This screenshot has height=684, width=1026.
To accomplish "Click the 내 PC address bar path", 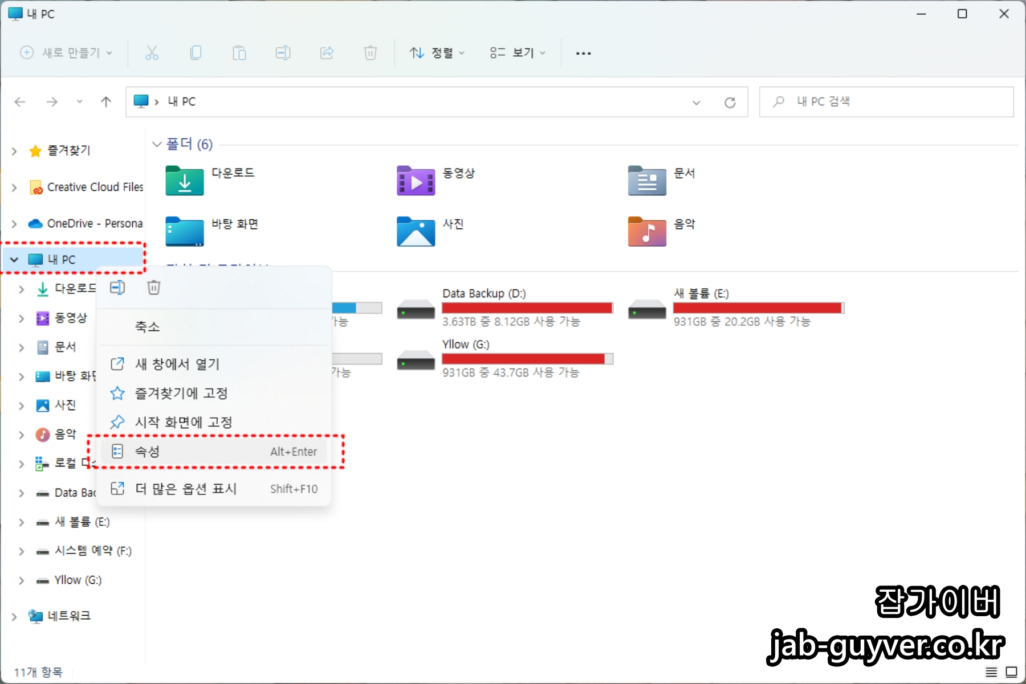I will (x=181, y=102).
